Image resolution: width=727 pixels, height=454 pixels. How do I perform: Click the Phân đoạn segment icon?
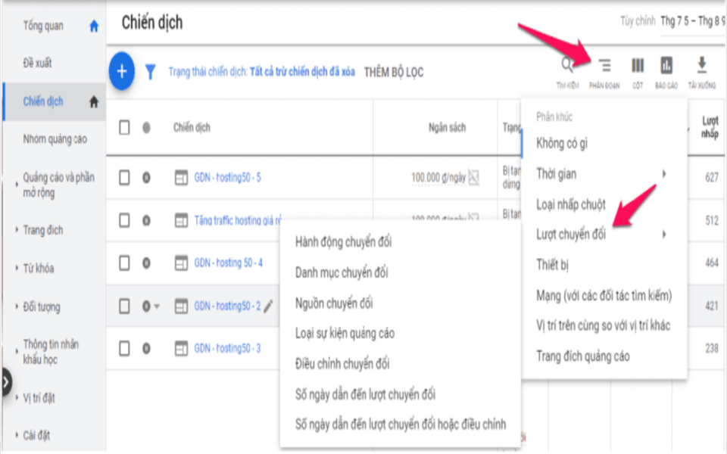604,66
